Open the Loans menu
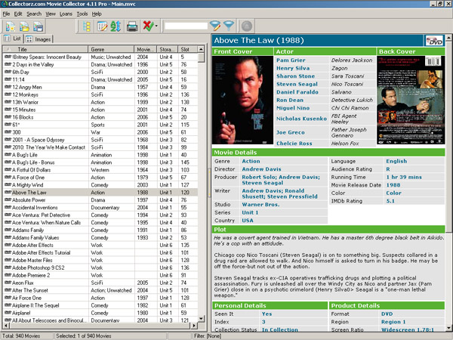The image size is (453, 340). (66, 14)
